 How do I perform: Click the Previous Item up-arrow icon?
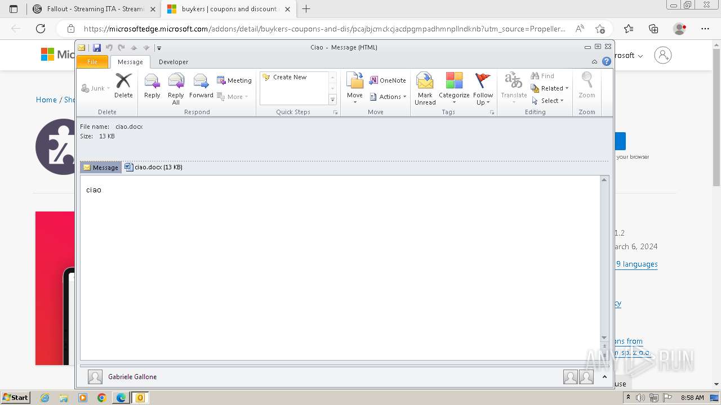134,48
